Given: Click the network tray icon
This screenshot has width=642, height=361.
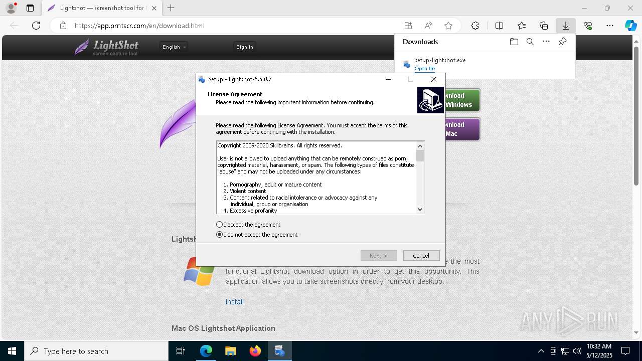Looking at the screenshot, I should coord(565,351).
